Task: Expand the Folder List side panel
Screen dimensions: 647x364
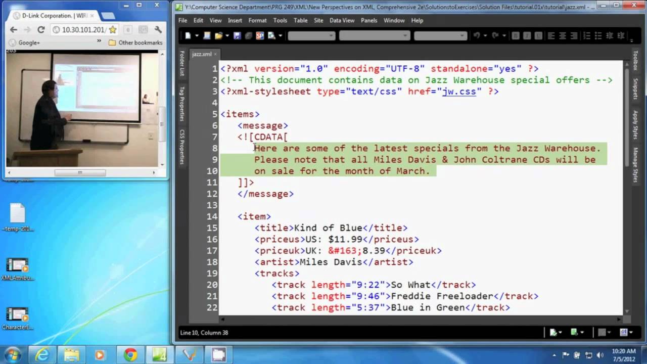Action: 182,63
